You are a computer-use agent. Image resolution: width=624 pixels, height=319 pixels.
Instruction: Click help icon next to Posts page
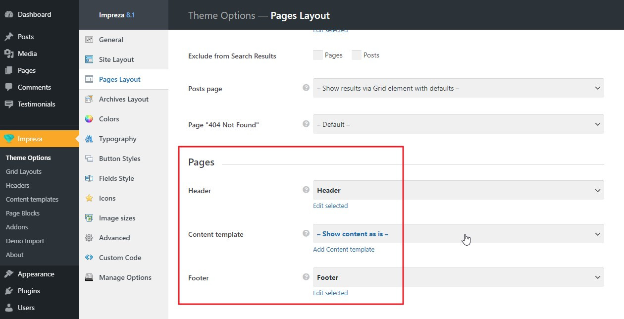[x=306, y=88]
